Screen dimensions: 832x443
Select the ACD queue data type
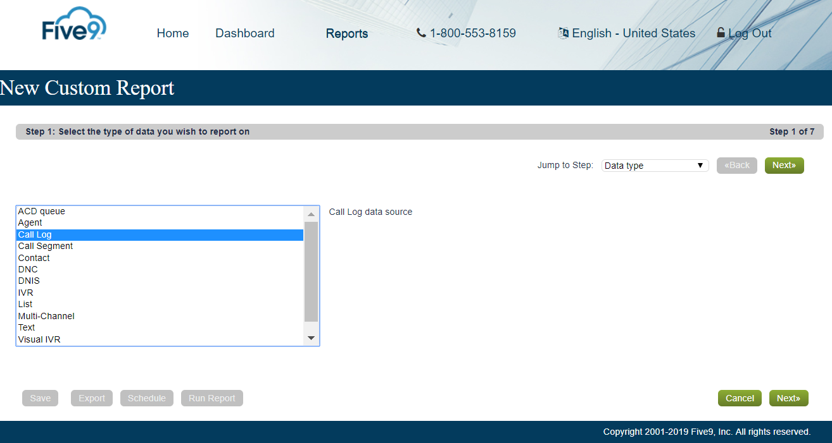(41, 211)
